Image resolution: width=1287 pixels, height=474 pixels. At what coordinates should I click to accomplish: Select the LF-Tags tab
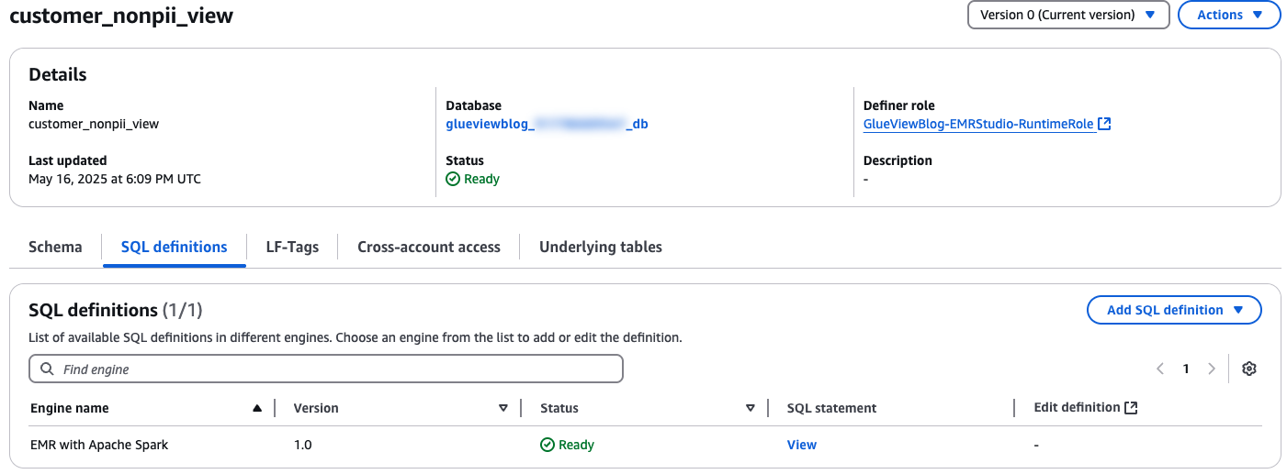(x=292, y=247)
